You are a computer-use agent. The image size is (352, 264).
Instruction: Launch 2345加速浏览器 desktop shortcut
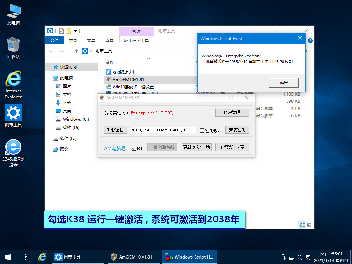13,153
